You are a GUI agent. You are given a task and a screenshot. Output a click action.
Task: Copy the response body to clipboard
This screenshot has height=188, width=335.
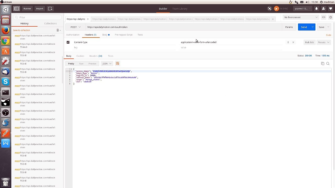[323, 63]
